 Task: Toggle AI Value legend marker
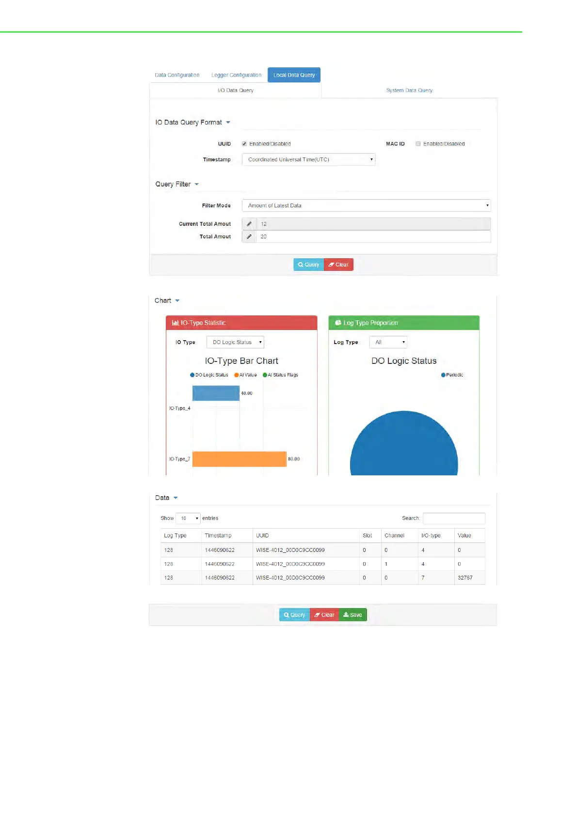tap(237, 375)
